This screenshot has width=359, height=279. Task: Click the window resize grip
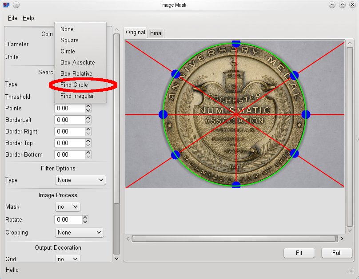point(351,271)
